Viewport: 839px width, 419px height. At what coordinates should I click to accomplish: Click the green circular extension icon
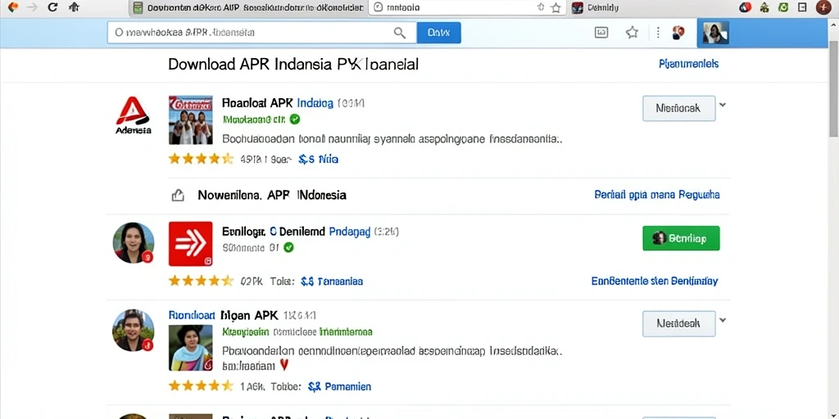pos(783,7)
